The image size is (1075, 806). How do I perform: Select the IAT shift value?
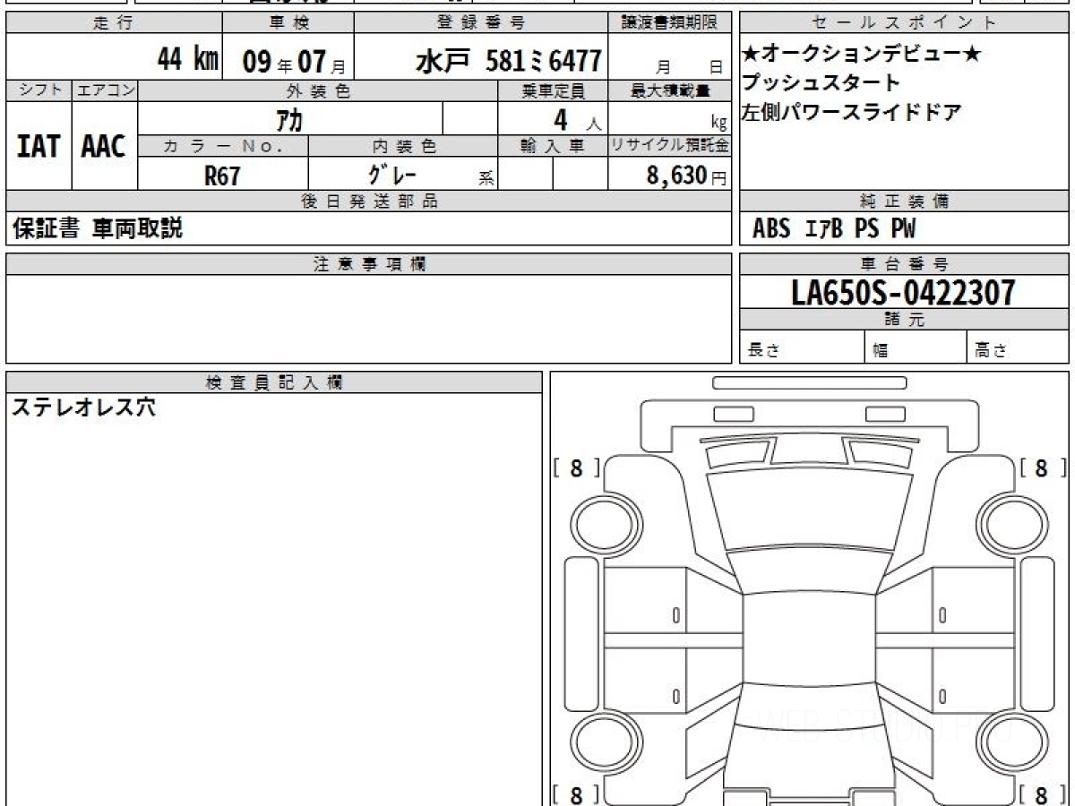pos(39,147)
